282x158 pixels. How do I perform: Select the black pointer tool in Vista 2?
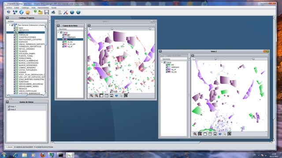230,134
